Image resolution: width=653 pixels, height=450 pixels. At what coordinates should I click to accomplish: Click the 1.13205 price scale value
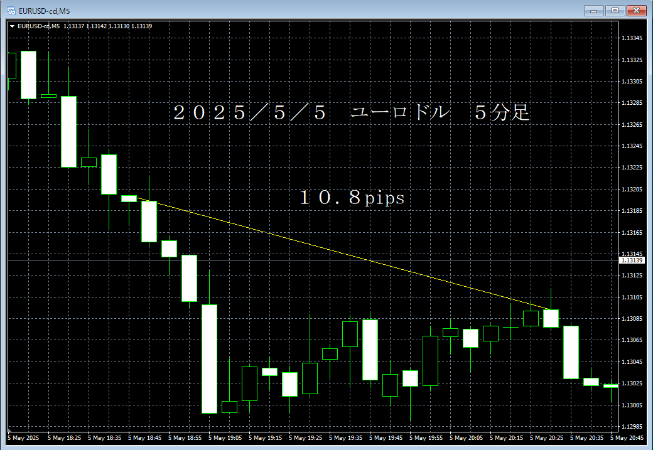tap(632, 190)
